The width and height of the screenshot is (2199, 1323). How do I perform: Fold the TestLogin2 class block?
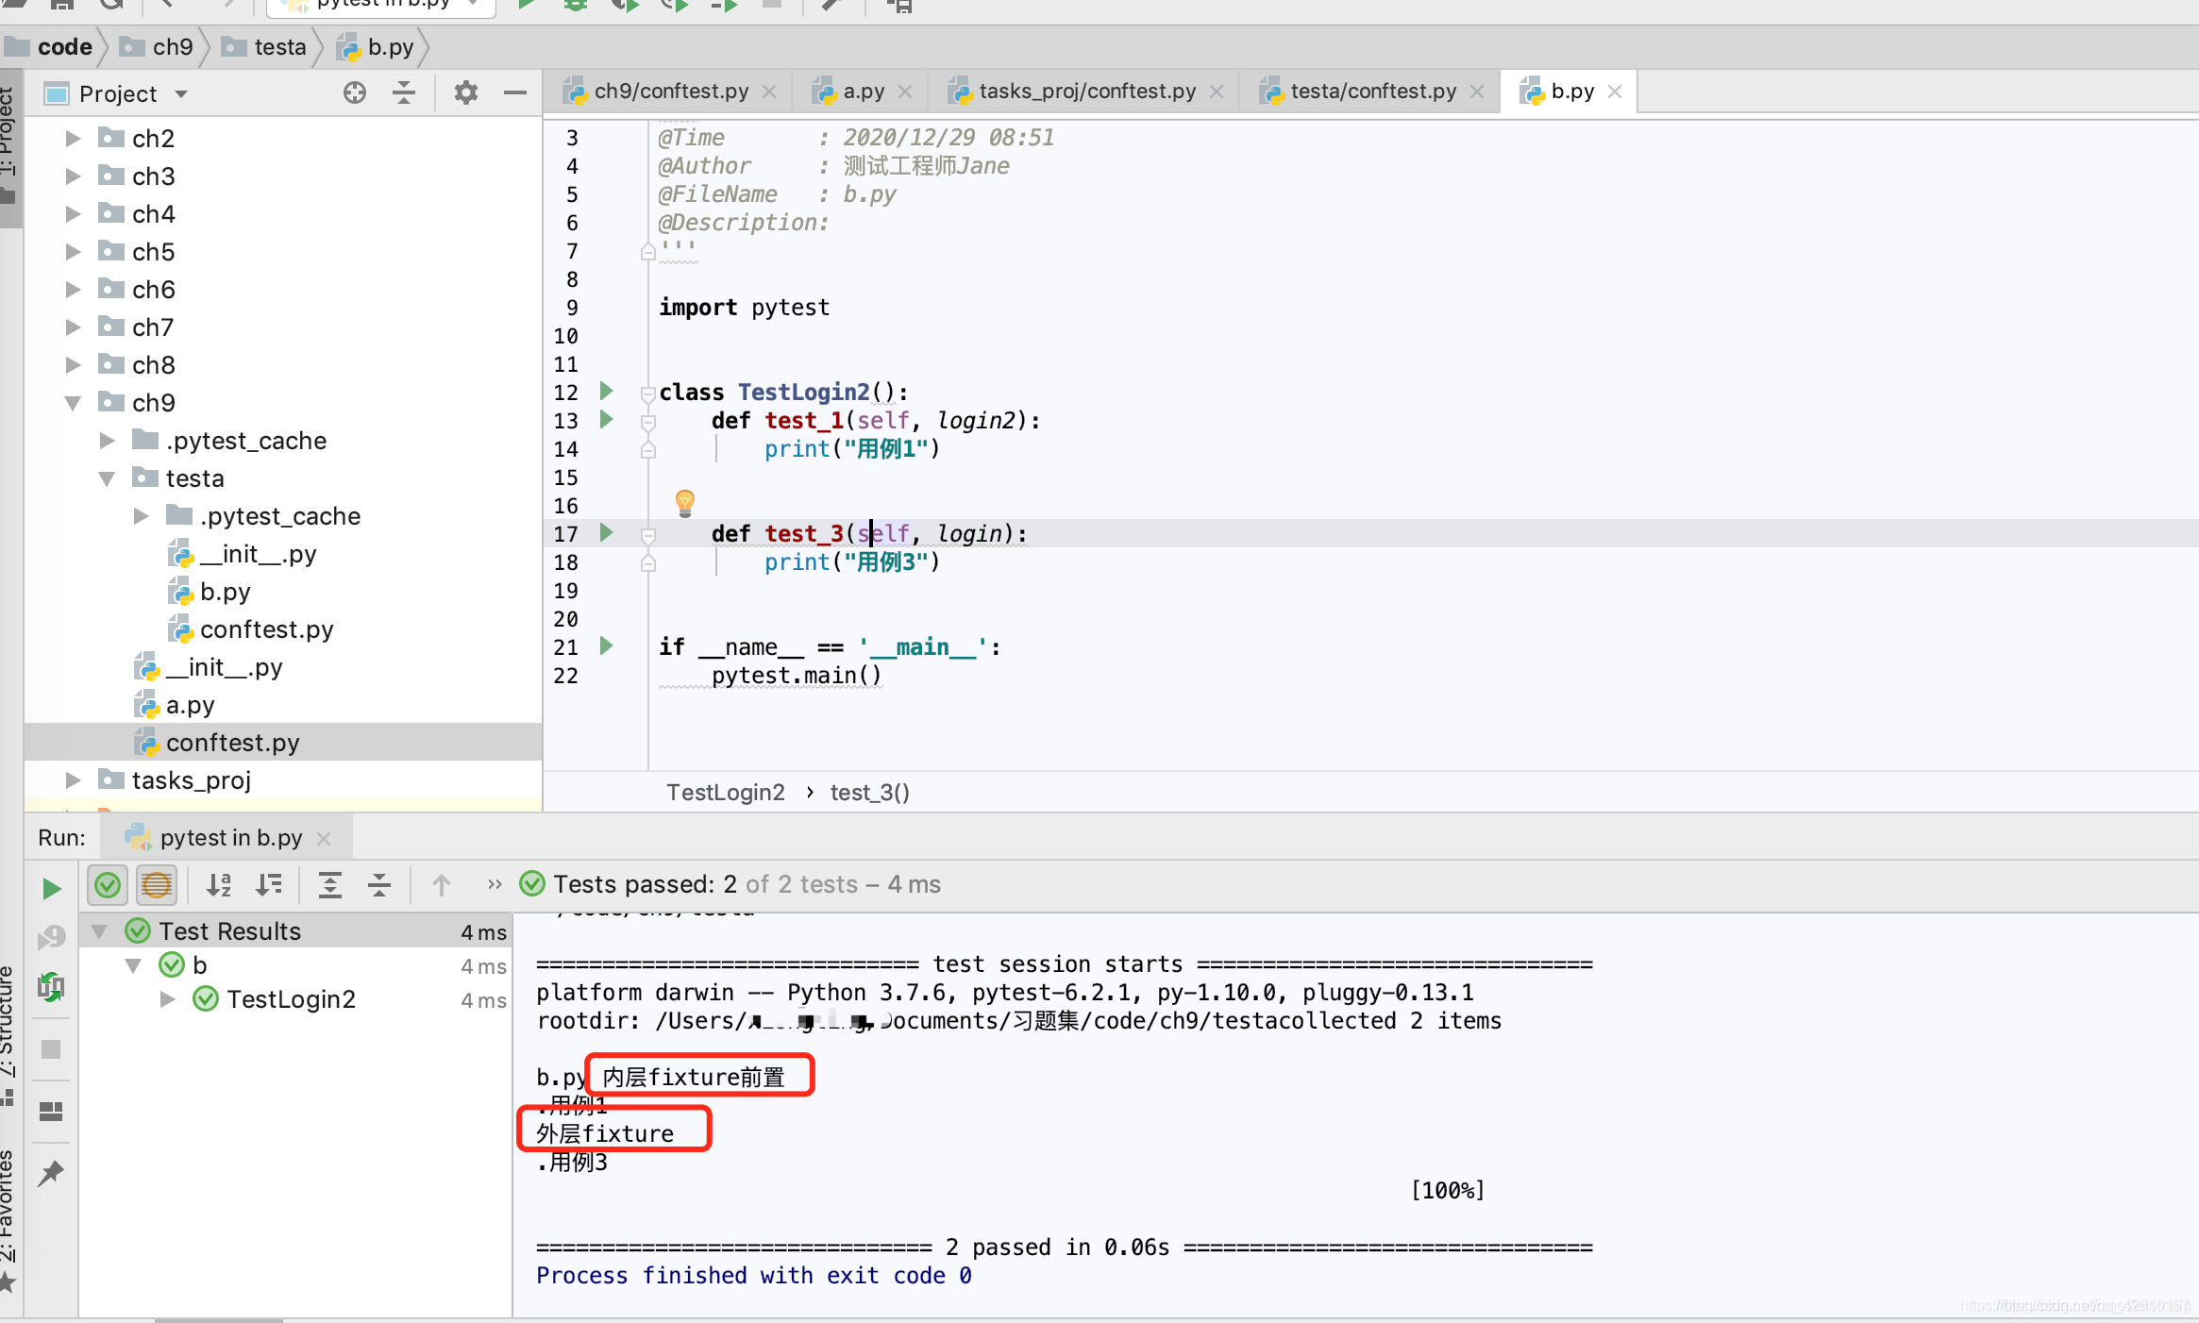(x=647, y=393)
